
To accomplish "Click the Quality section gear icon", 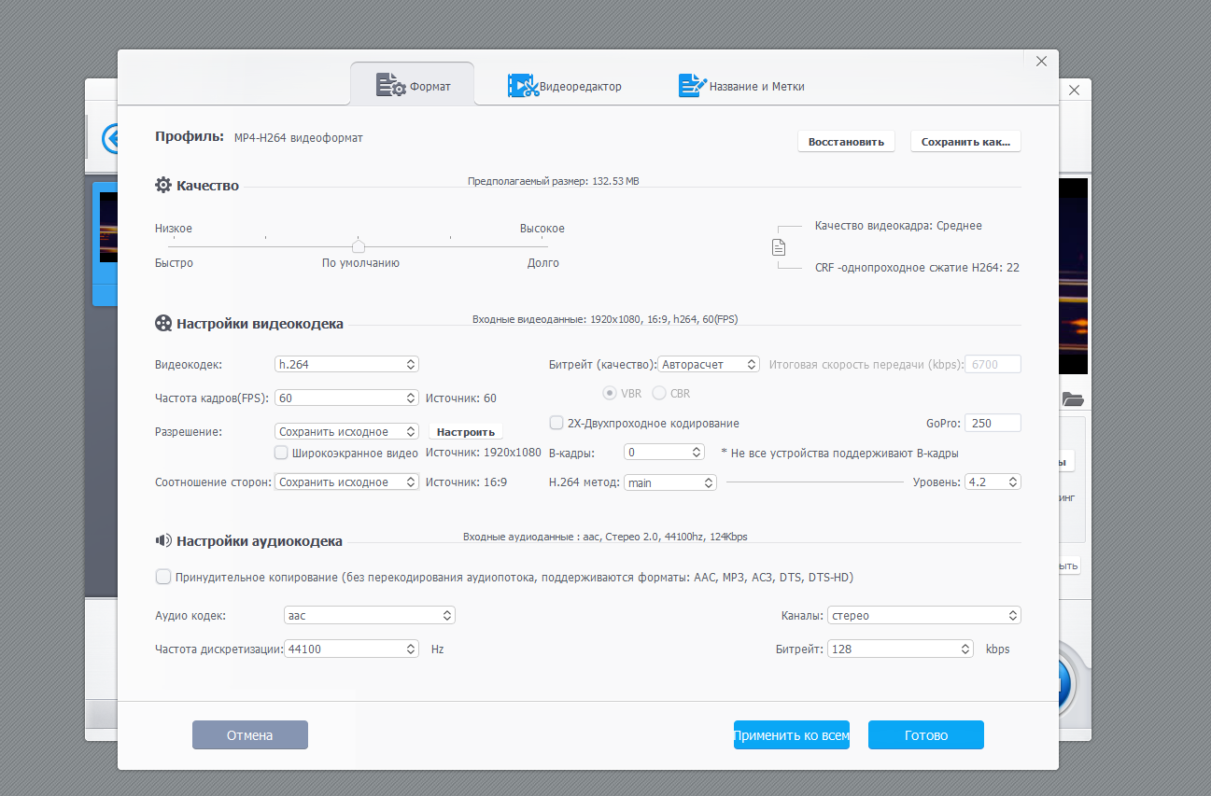I will (163, 185).
